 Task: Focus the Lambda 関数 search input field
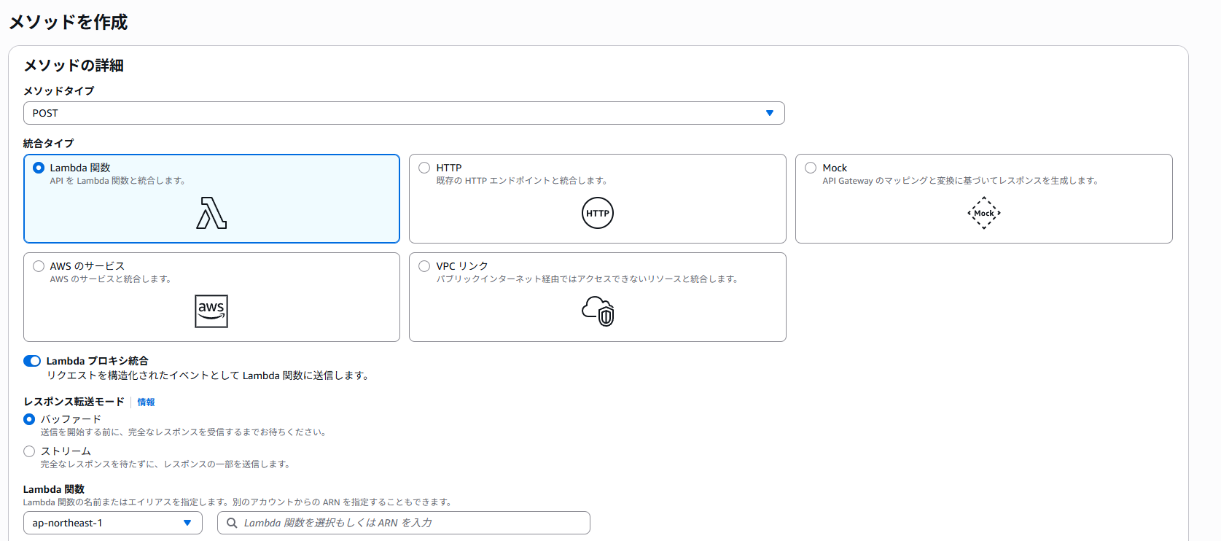click(x=404, y=523)
